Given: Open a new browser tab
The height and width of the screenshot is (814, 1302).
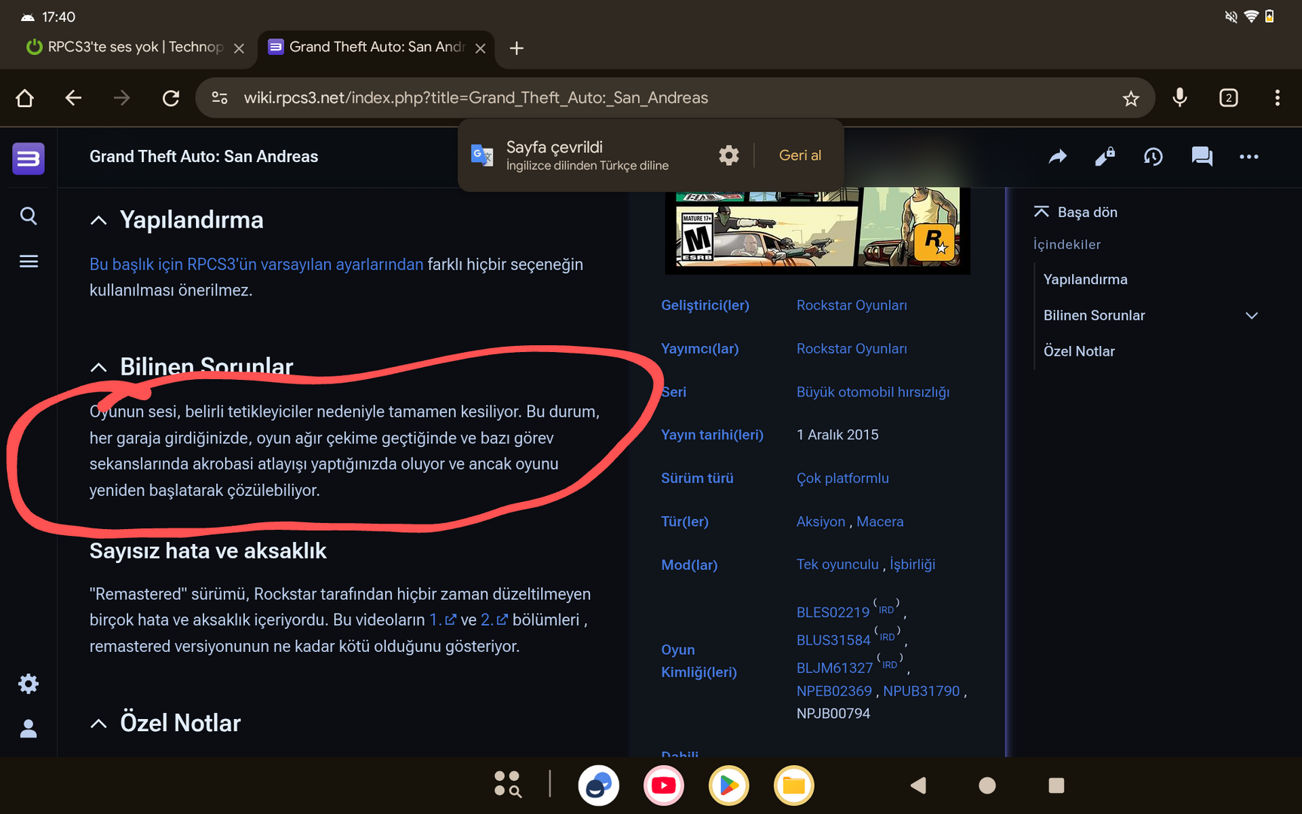Looking at the screenshot, I should tap(516, 48).
